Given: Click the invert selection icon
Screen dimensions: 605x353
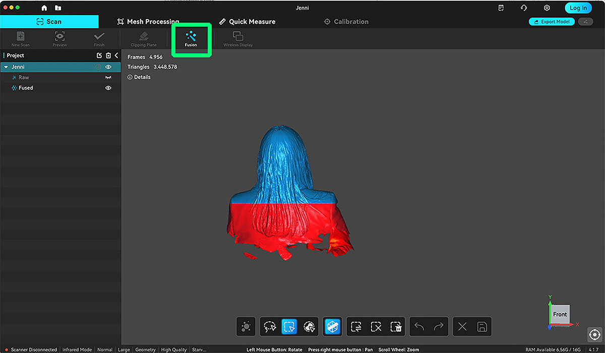Looking at the screenshot, I should [x=356, y=327].
